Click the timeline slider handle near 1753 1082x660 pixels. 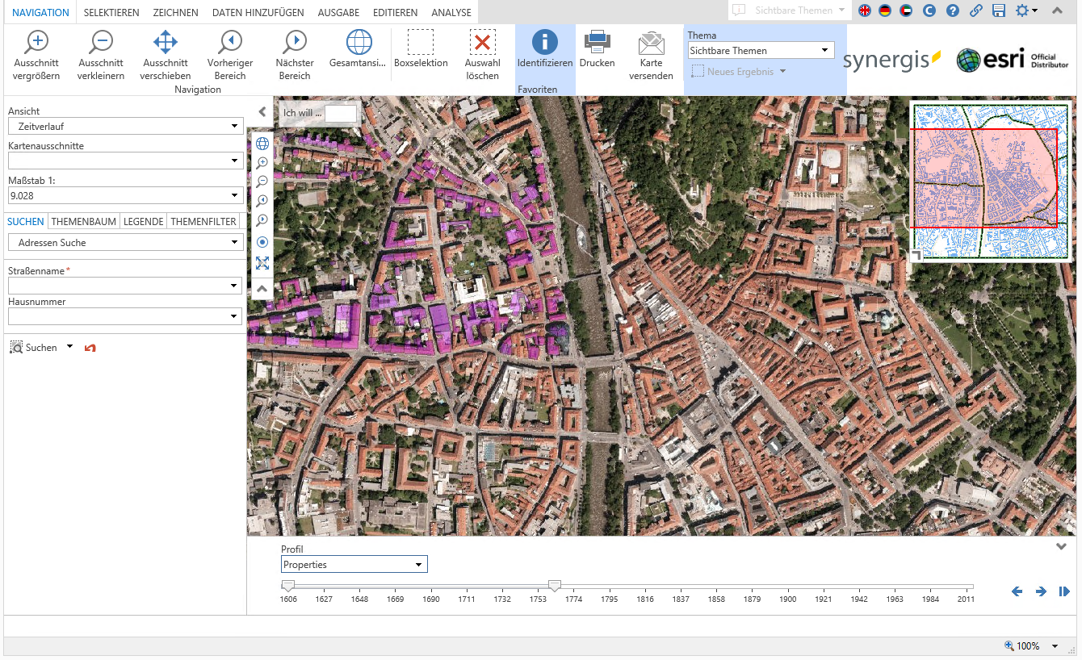[x=554, y=585]
